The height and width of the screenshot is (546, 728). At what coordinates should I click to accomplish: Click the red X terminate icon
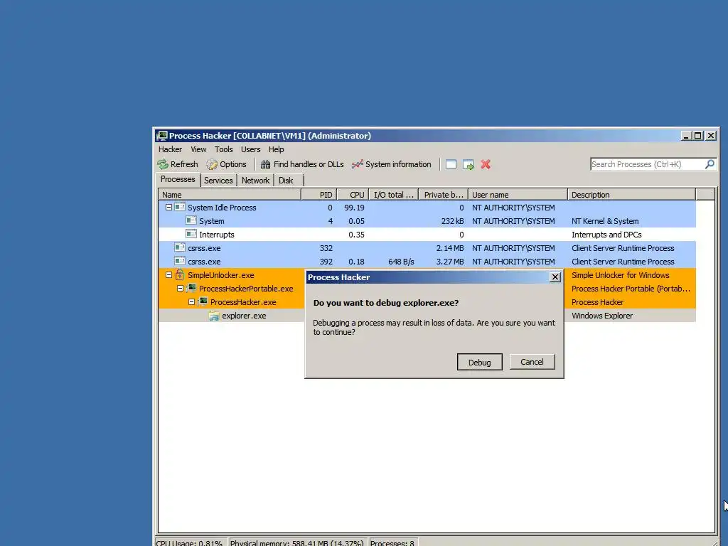[486, 164]
